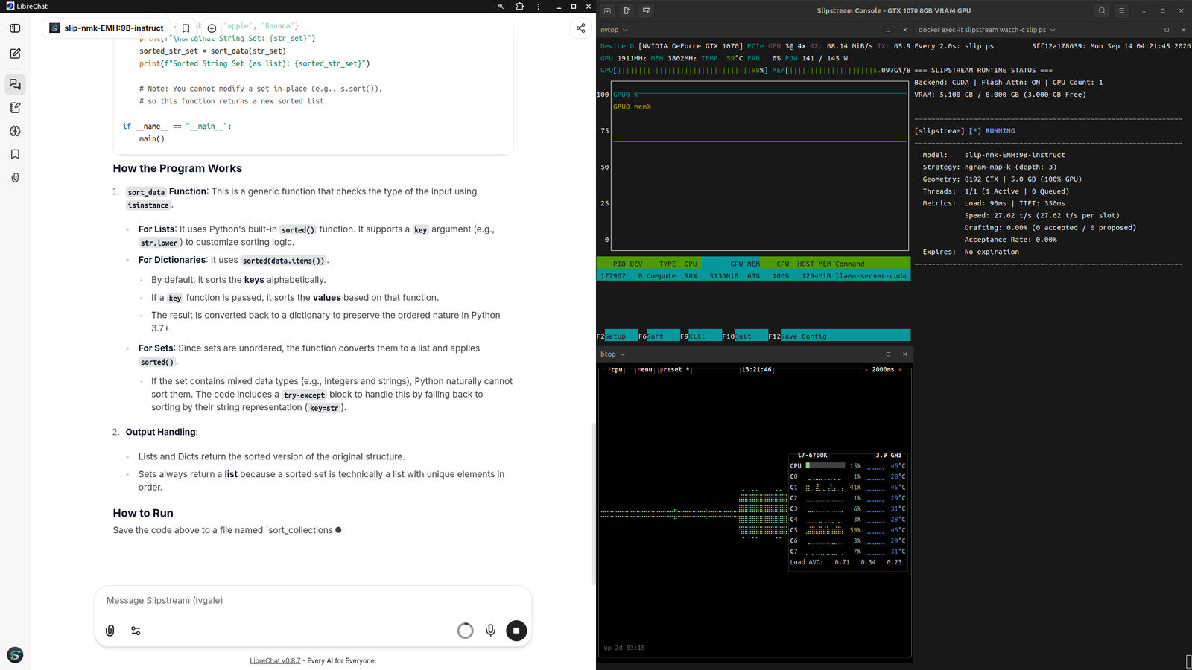Toggle the LibreChat sidebar panel

[15, 28]
